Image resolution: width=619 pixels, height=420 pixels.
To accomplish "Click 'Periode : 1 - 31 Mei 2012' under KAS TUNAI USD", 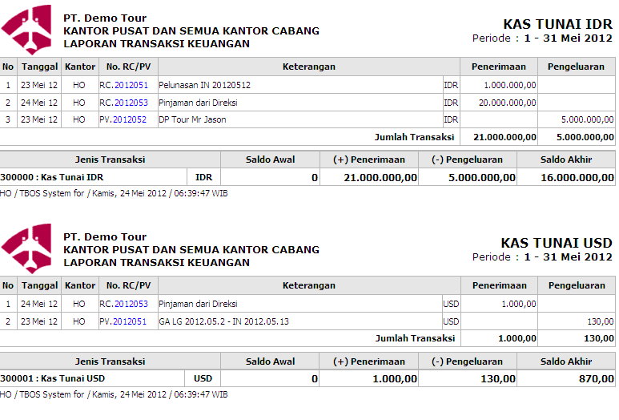I will [x=542, y=257].
